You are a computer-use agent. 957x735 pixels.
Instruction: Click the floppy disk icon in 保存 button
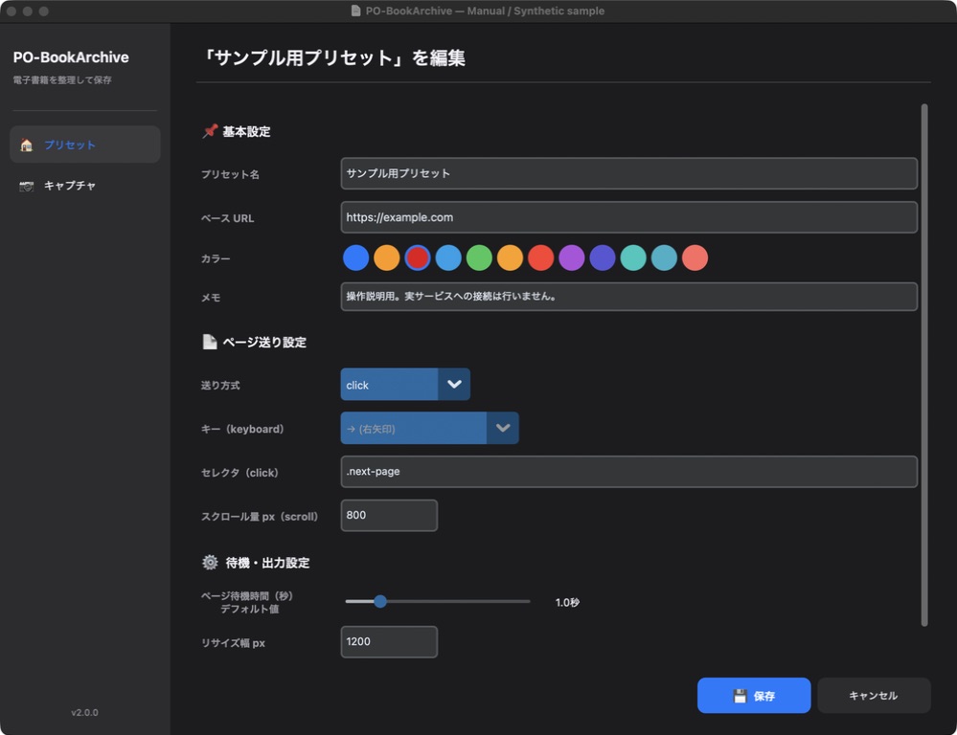tap(740, 696)
